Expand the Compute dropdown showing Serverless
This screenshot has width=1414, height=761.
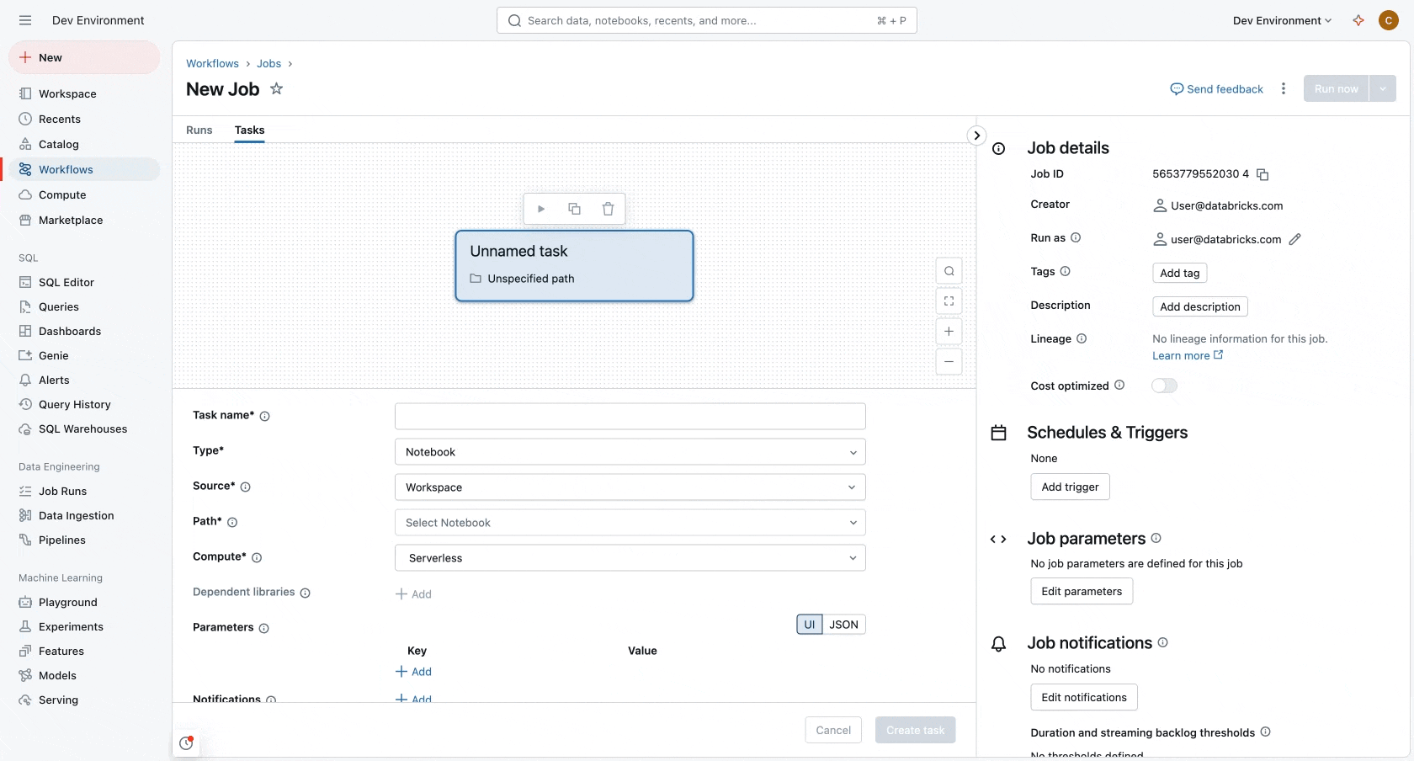coord(630,558)
